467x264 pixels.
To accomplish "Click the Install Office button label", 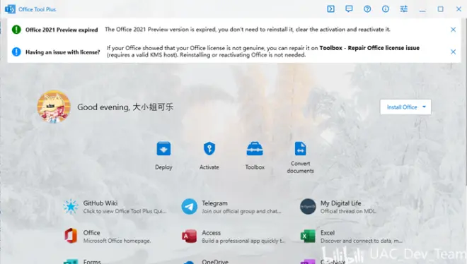I will [402, 107].
